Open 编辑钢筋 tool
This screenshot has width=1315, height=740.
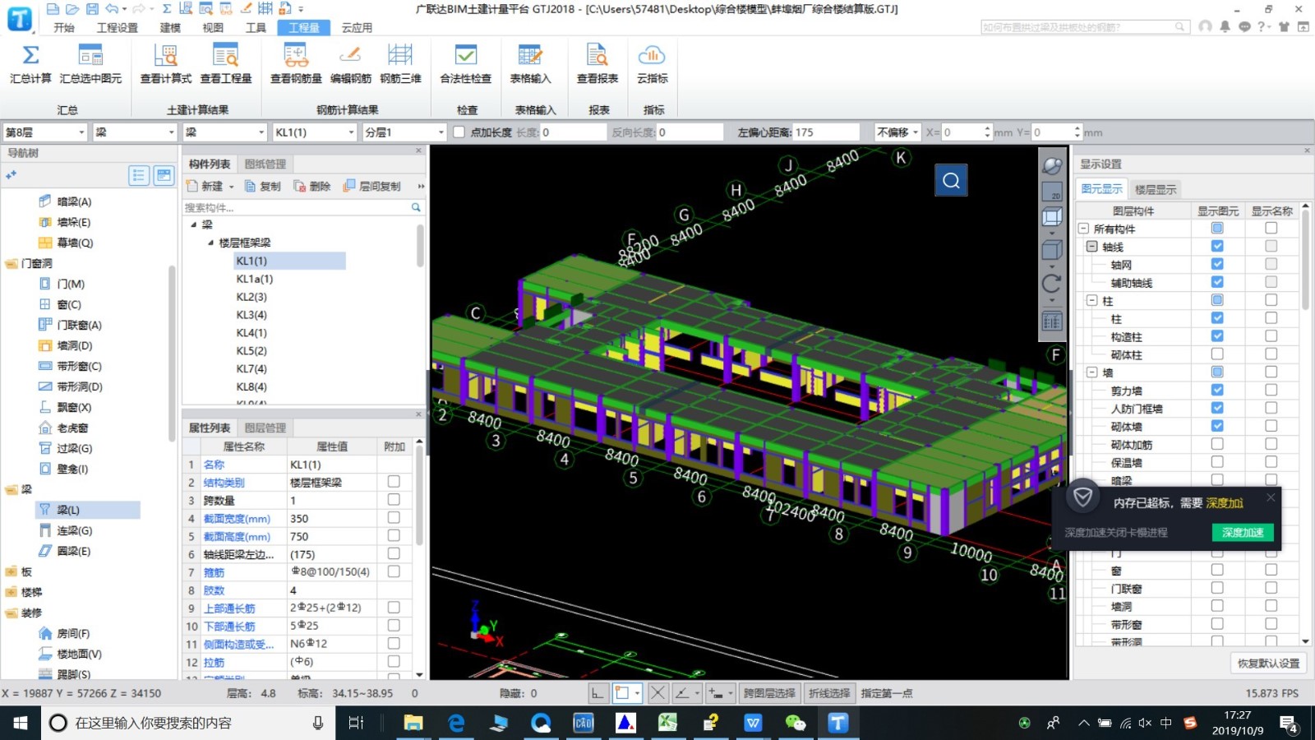[351, 64]
